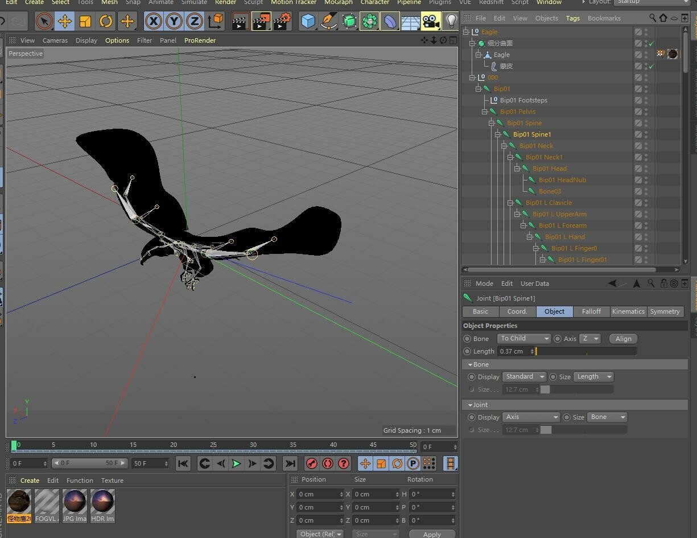Select the Rotate tool

click(106, 21)
